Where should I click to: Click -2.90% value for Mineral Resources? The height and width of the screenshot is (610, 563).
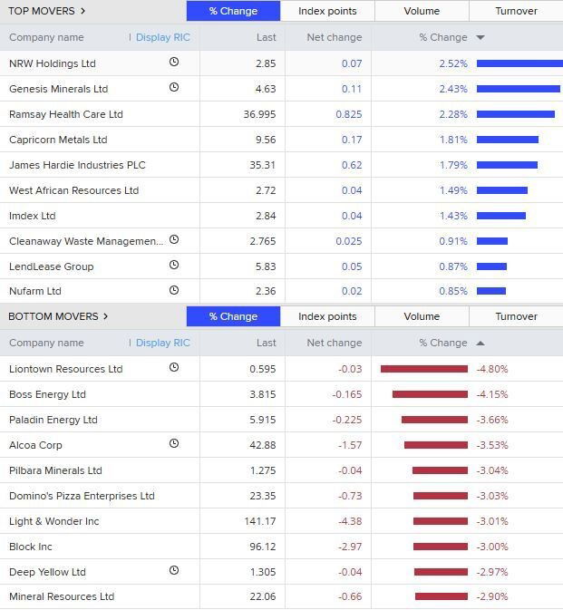click(x=492, y=596)
